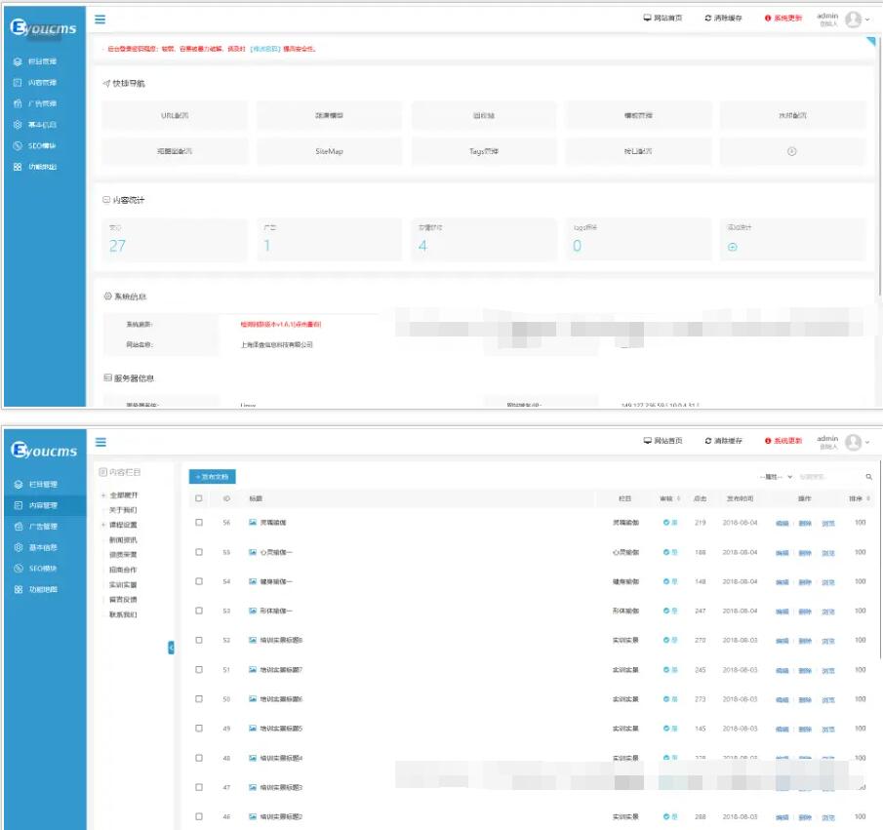Click the blue 发布文档 button
Image resolution: width=883 pixels, height=830 pixels.
click(213, 477)
